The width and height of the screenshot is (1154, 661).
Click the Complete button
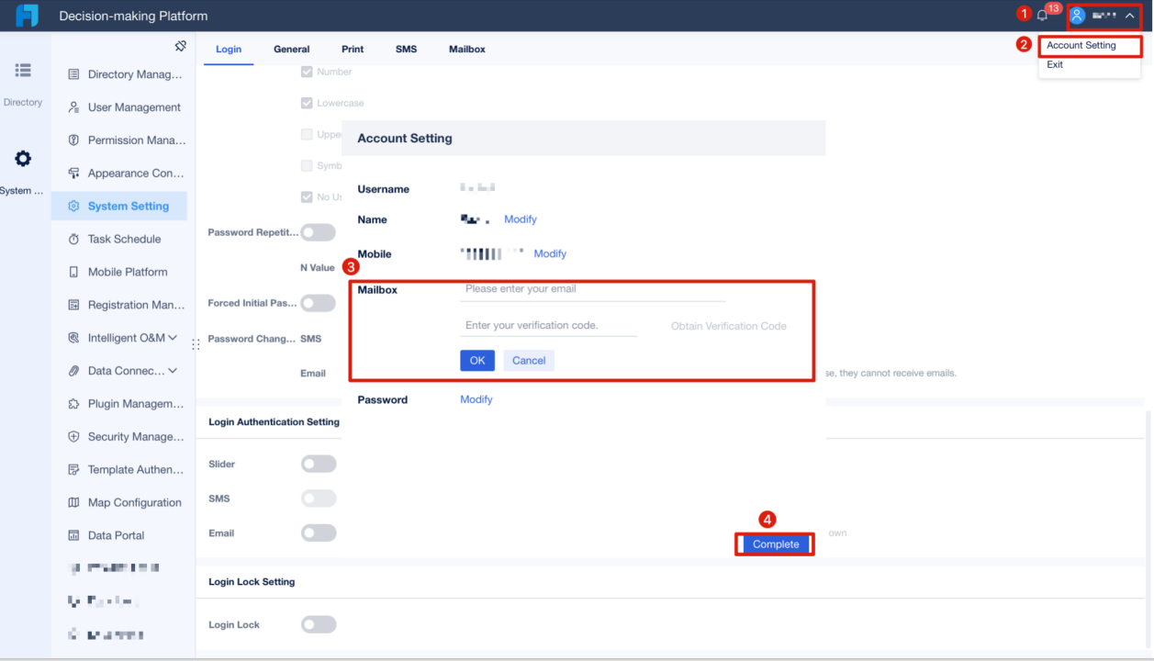776,544
